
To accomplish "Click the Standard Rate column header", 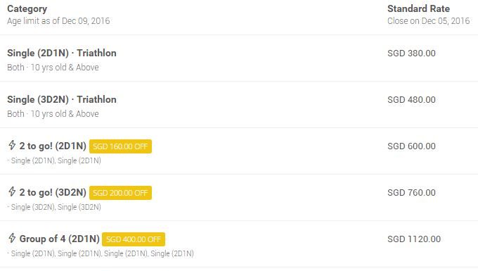I will (418, 8).
